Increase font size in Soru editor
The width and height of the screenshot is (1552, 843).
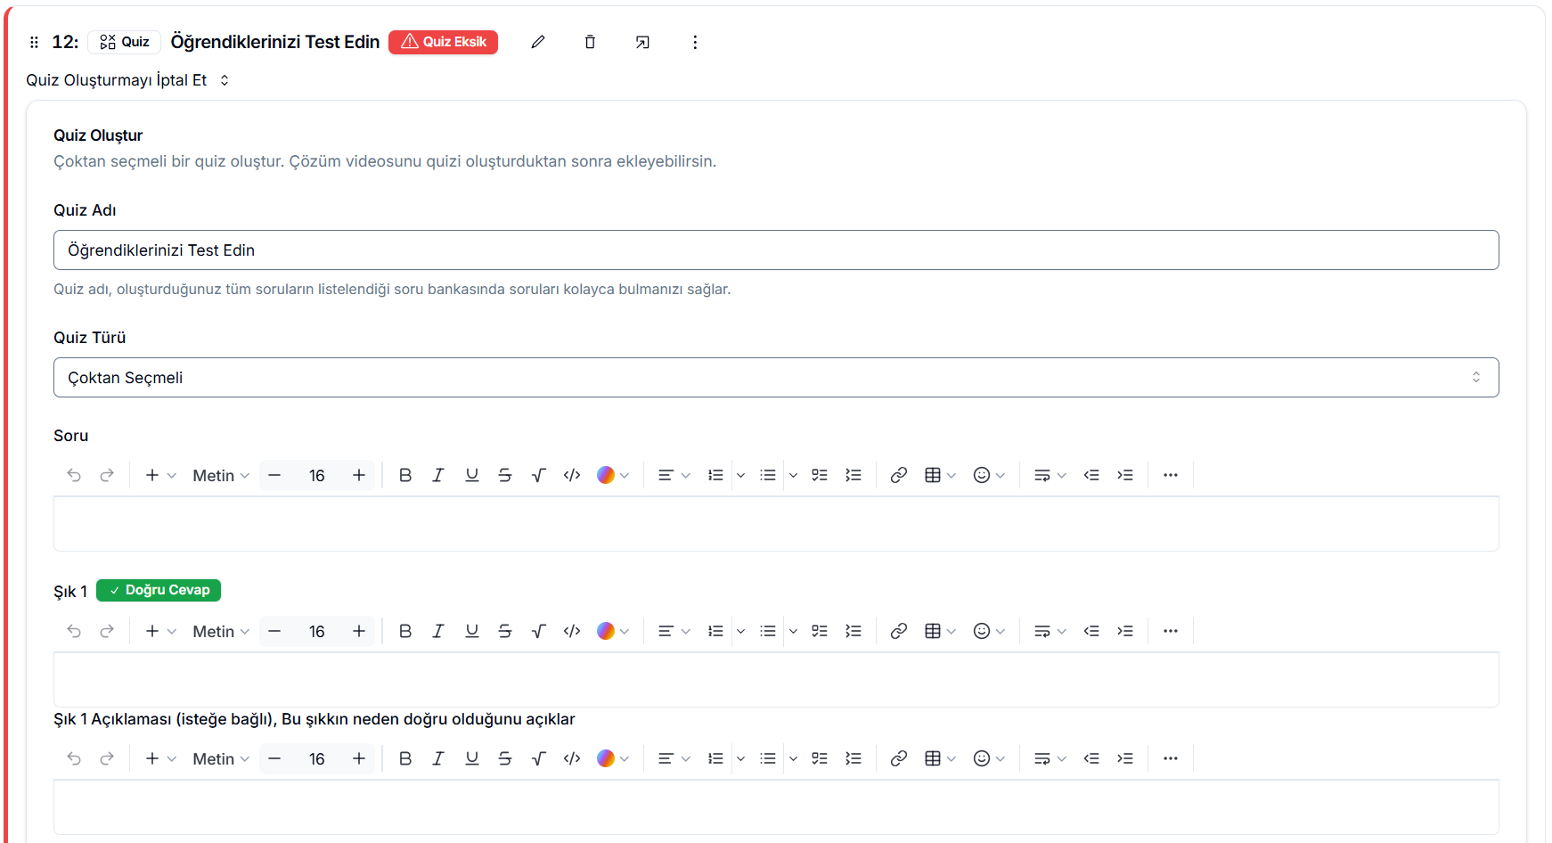(359, 475)
